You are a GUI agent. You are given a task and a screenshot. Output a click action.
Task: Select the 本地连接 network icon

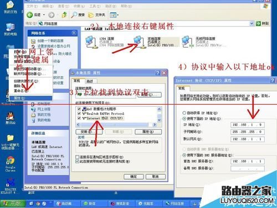coord(139,42)
